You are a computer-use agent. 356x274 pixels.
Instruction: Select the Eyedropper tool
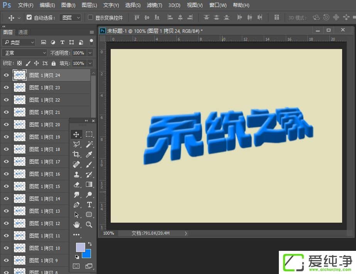tap(89, 154)
